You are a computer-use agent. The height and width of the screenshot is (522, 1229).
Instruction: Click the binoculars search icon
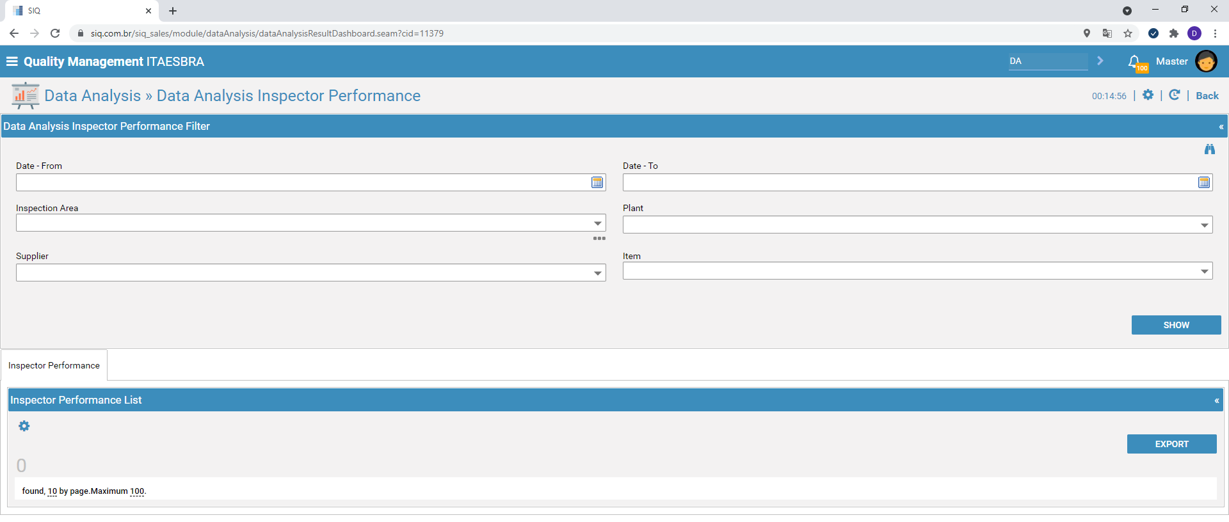1209,149
